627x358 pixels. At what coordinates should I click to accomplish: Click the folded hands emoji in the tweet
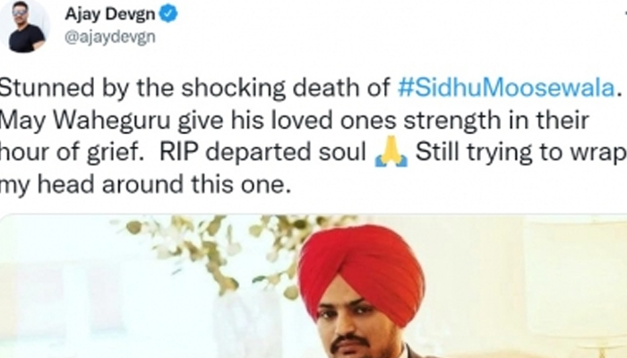point(391,152)
